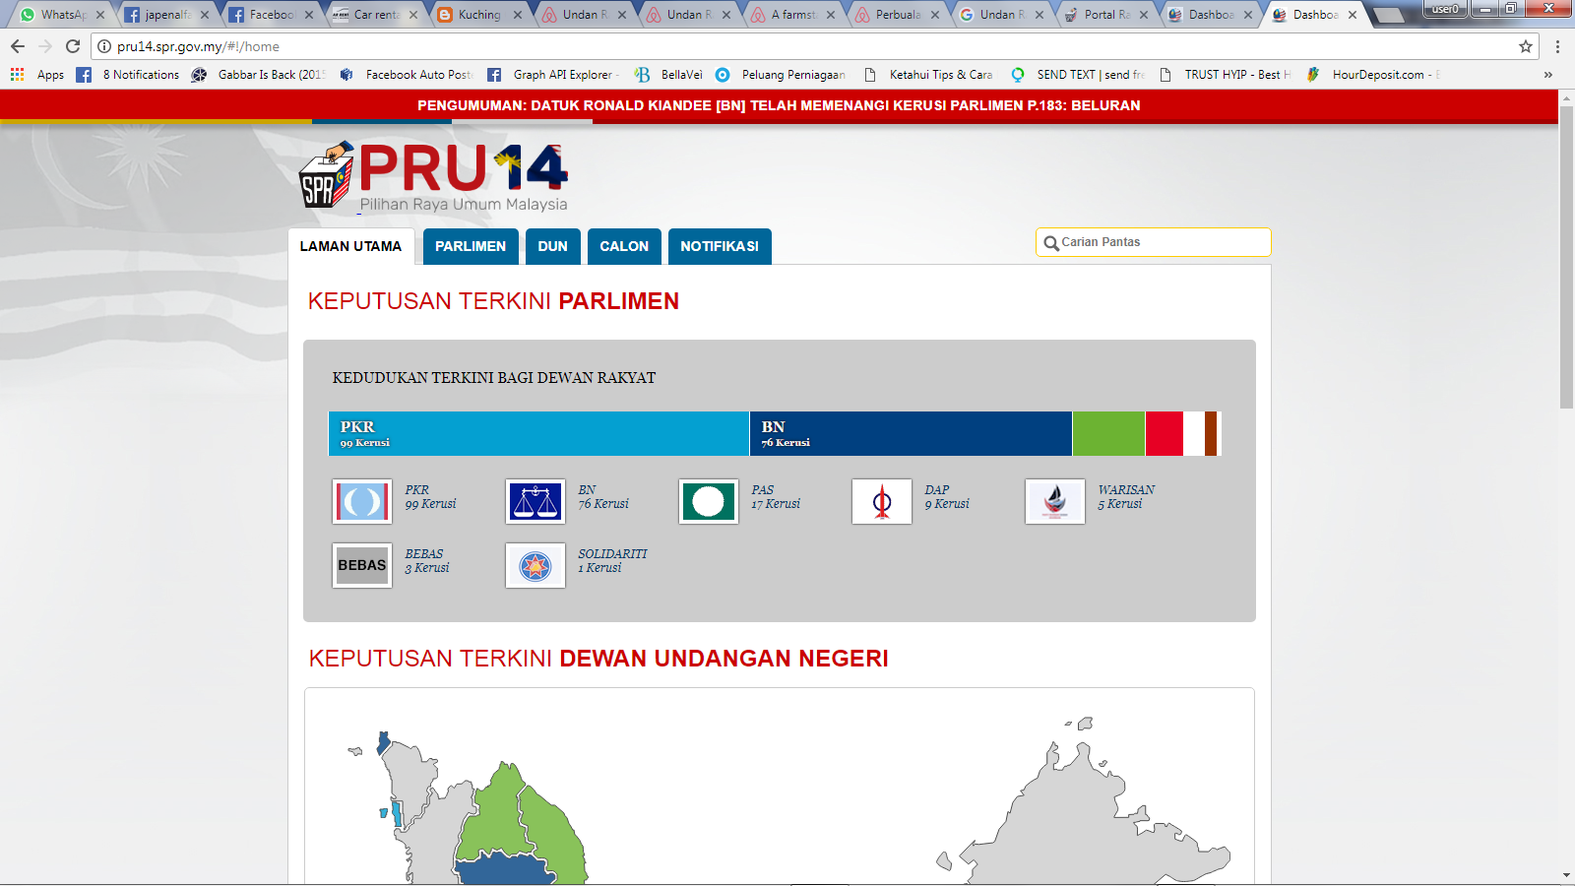Open the CALON tab
Viewport: 1575px width, 886px height.
click(624, 247)
